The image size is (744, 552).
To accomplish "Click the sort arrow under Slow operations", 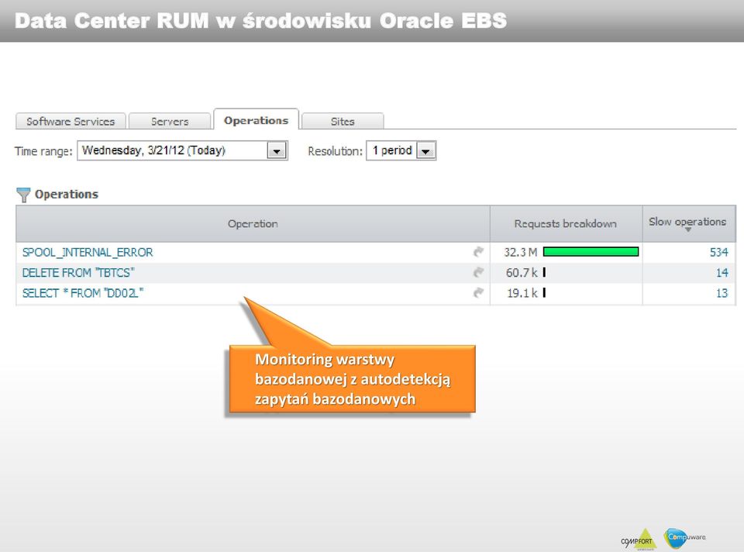I will tap(688, 229).
